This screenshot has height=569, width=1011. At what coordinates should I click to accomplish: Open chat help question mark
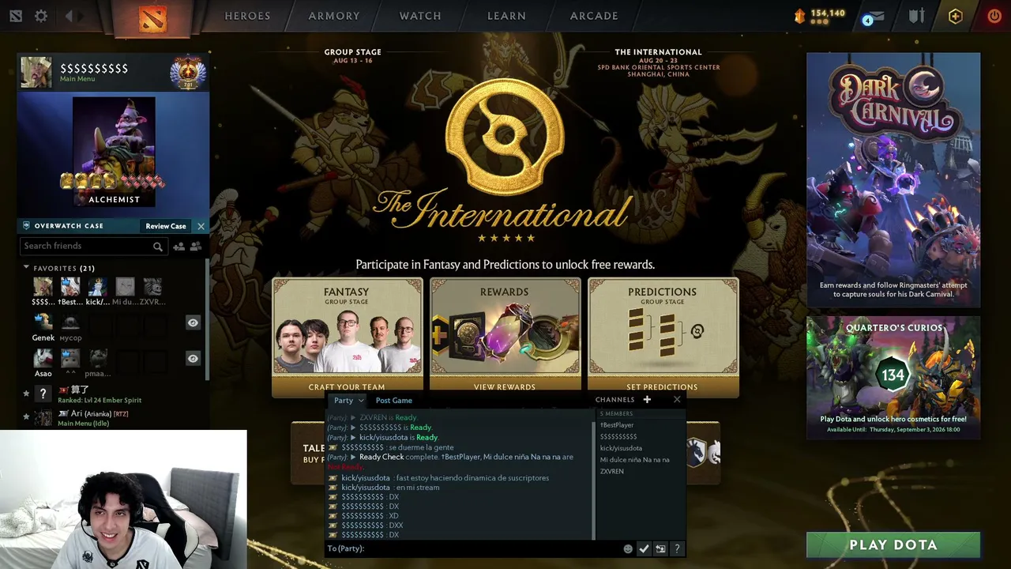pos(677,548)
